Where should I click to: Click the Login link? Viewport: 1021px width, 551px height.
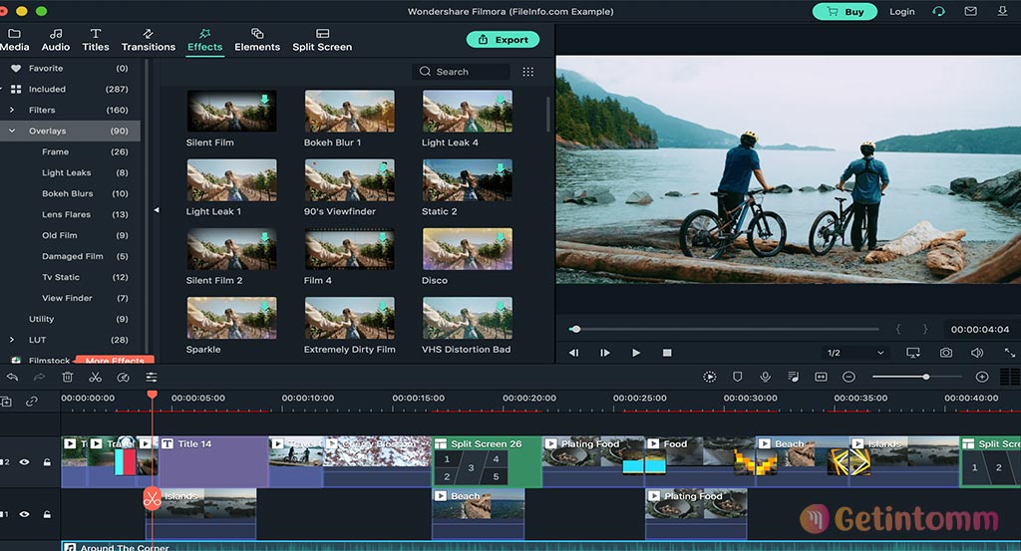[x=901, y=12]
